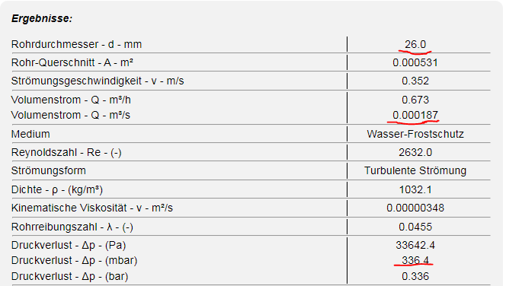Select the viscosity value 0.00000348

[x=415, y=208]
